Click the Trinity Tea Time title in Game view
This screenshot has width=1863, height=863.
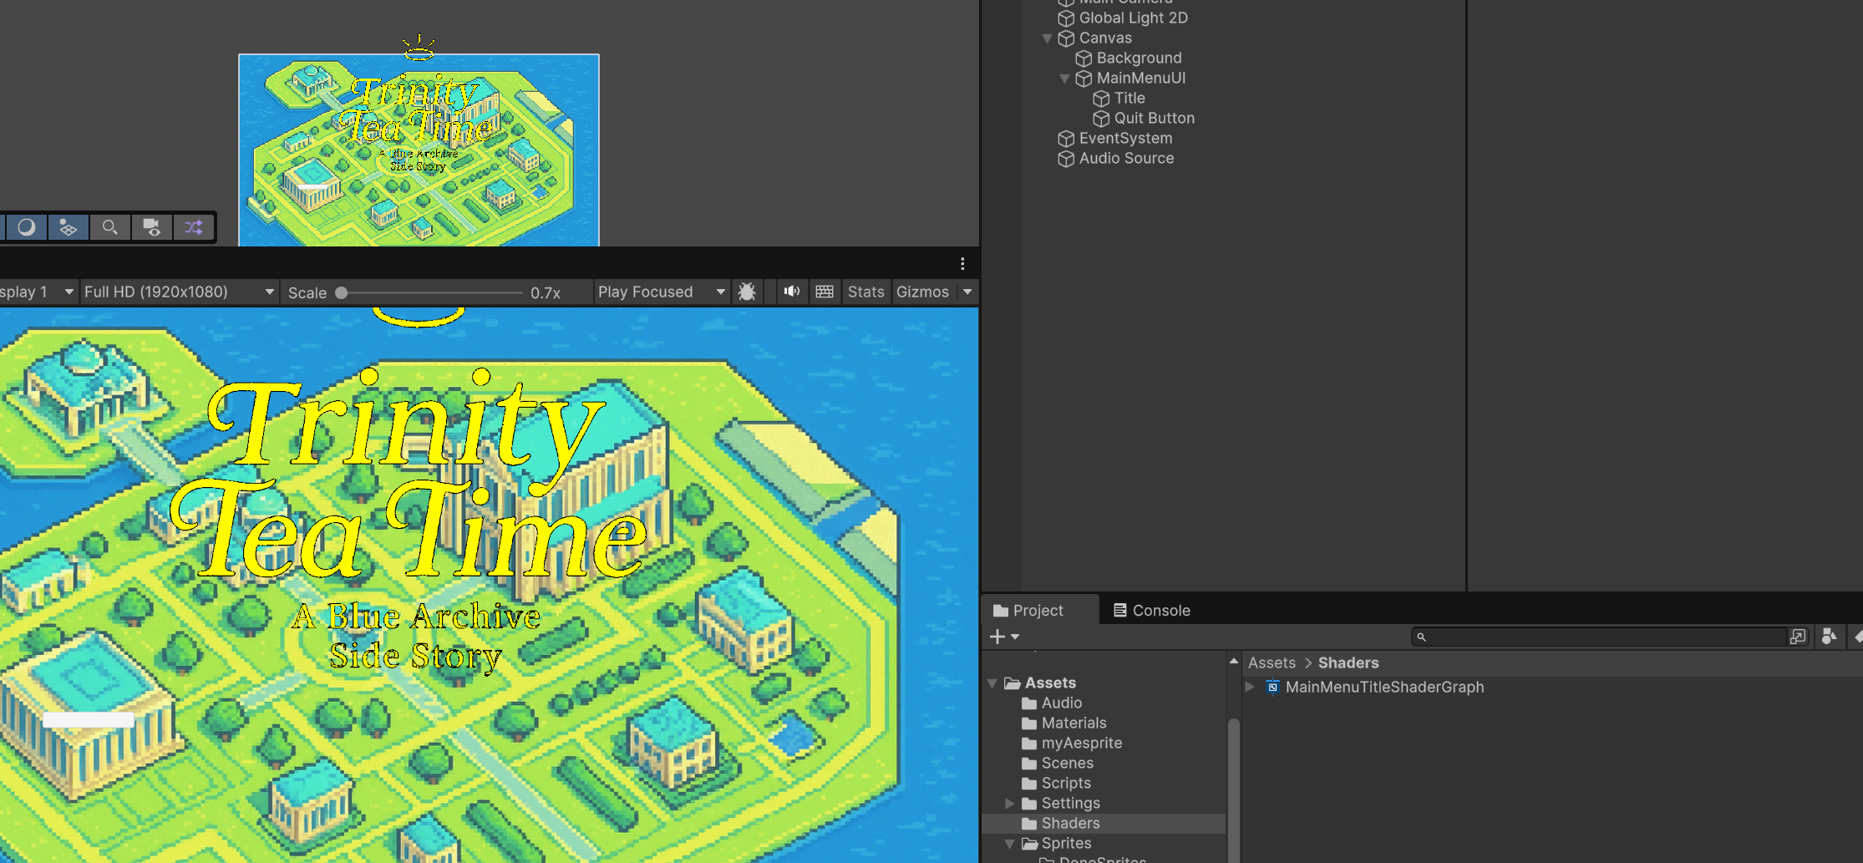tap(409, 476)
